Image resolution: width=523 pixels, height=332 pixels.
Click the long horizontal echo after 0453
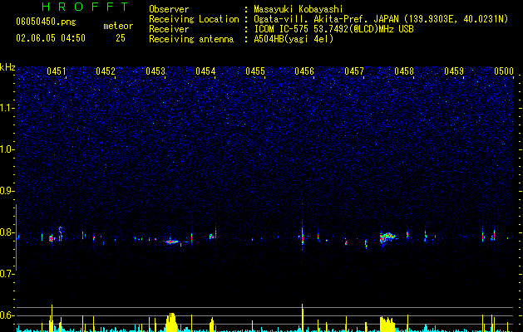coord(171,242)
